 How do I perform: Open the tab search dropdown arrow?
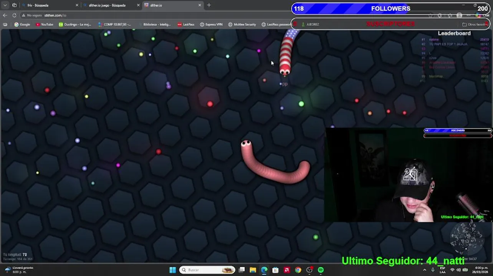pos(5,5)
